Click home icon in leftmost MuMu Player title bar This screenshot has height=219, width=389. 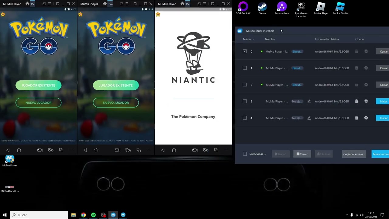pos(27,4)
